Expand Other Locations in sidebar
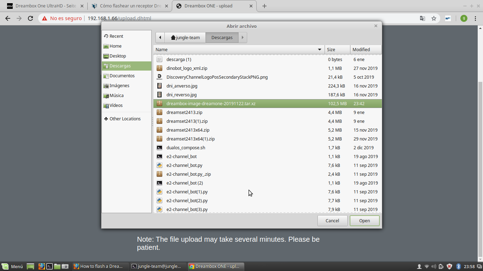 [125, 119]
